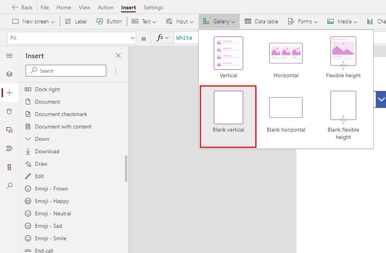Open the Insert pane more options dots
The width and height of the screenshot is (386, 253).
pos(116,71)
